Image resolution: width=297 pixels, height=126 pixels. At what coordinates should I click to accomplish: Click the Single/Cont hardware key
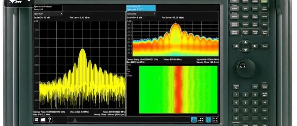[x=246, y=32]
